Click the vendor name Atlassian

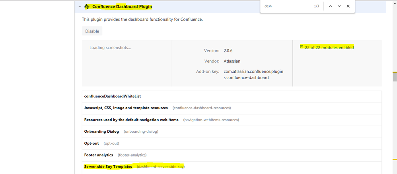pyautogui.click(x=232, y=61)
